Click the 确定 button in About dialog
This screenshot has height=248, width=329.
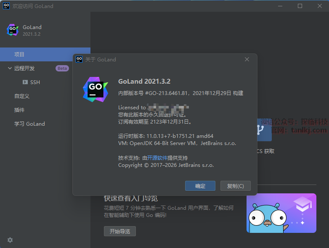[x=200, y=186]
